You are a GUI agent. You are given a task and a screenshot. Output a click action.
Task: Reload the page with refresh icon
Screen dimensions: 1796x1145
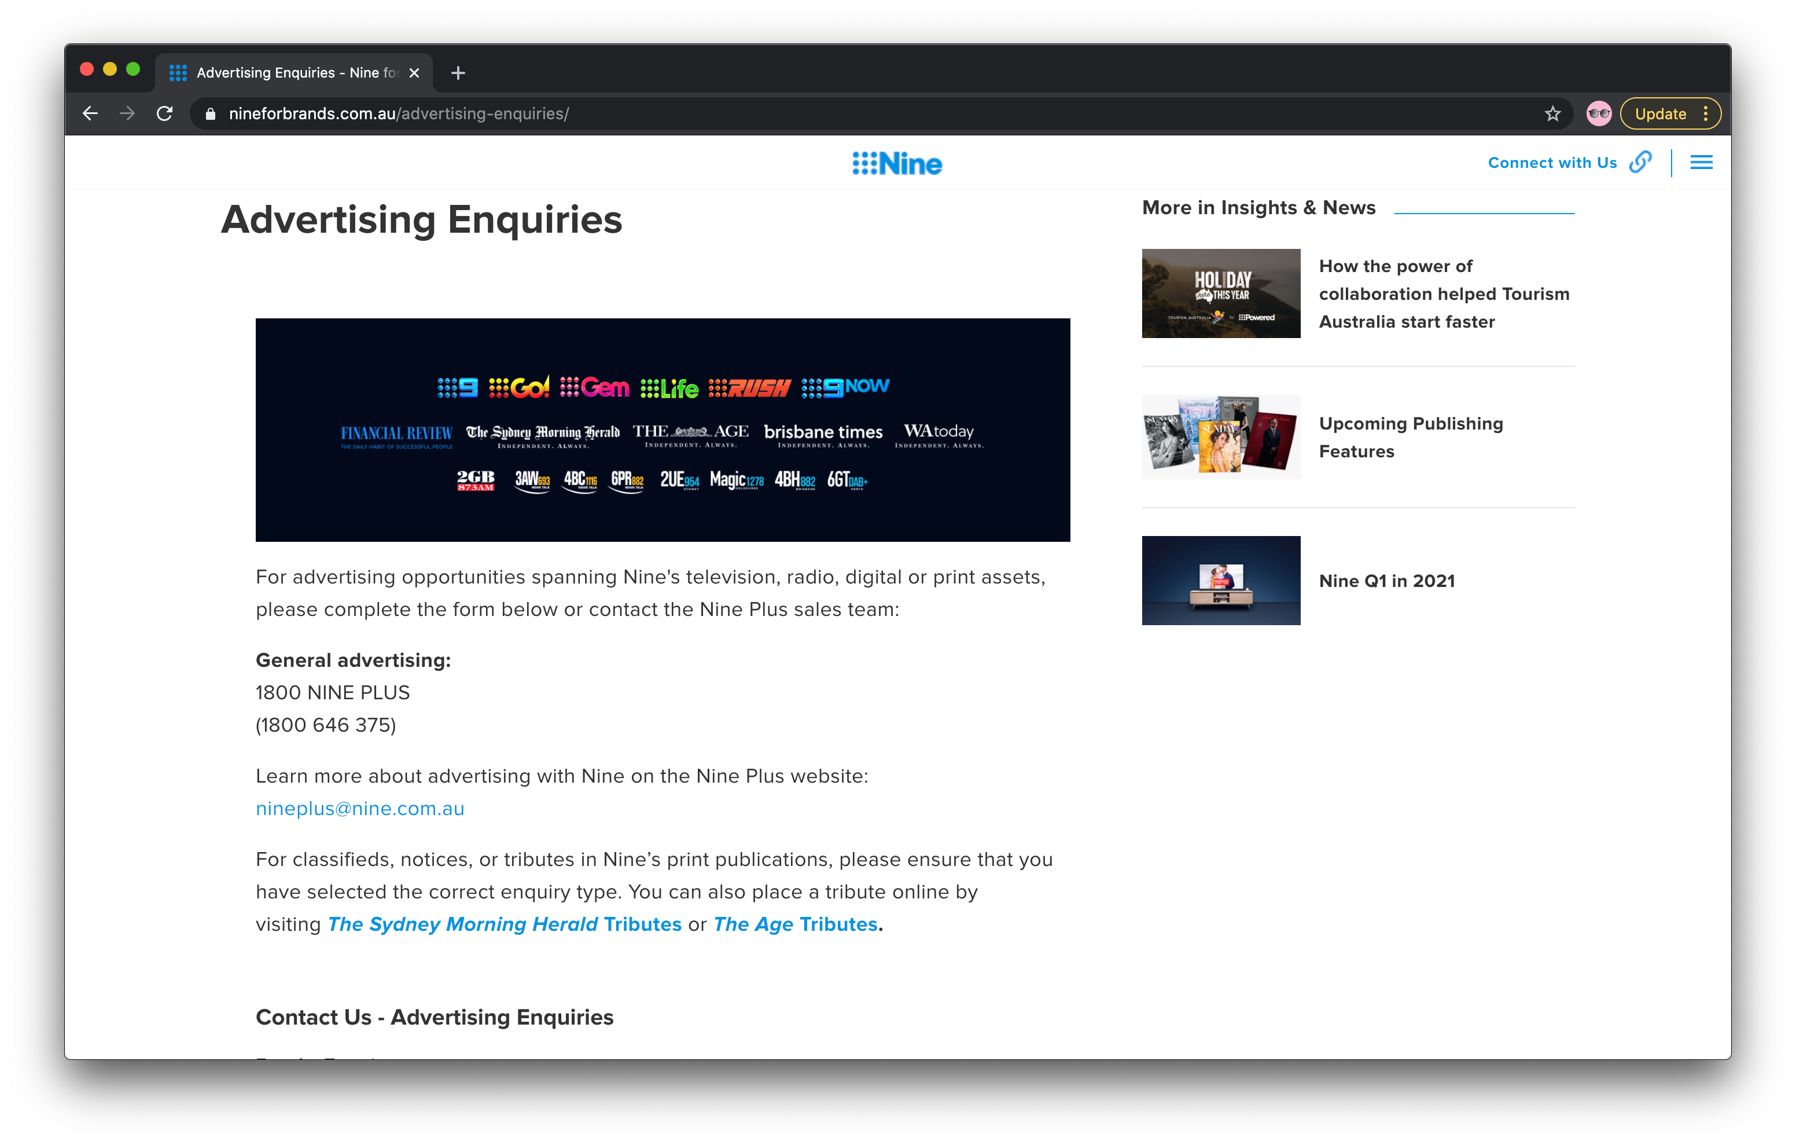tap(165, 113)
